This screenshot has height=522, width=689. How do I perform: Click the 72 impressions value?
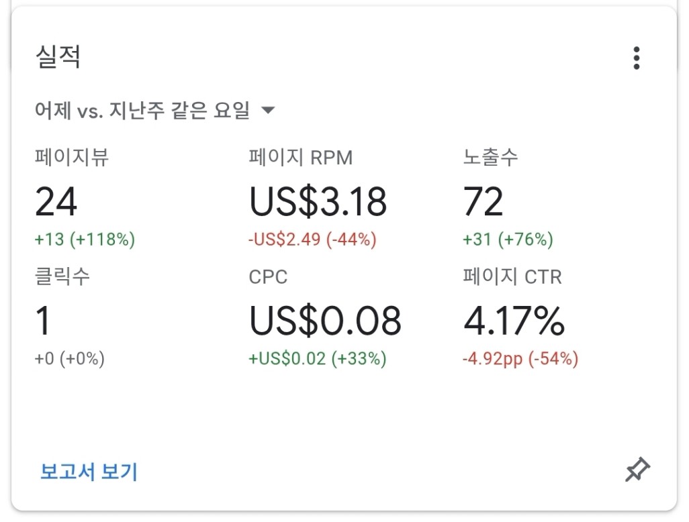483,201
